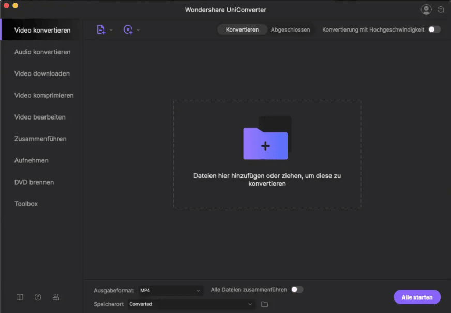Select Video konvertieren in sidebar
Screen dimensions: 451x313
pos(42,30)
